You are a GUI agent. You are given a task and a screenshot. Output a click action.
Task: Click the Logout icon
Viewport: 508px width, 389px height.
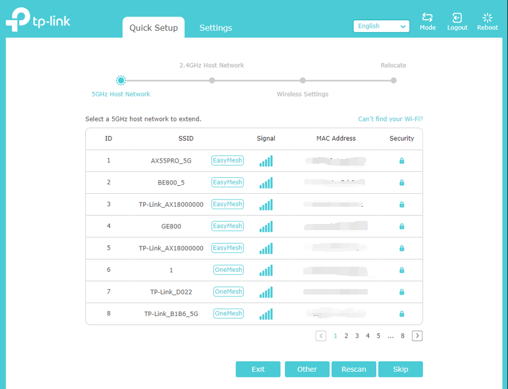(x=457, y=18)
